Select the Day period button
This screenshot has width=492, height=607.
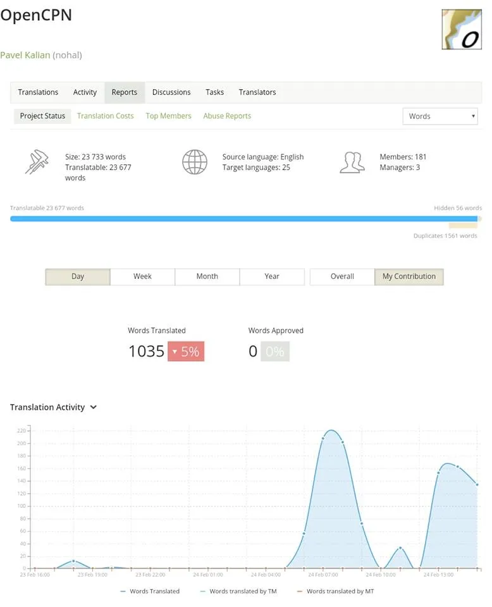point(78,276)
